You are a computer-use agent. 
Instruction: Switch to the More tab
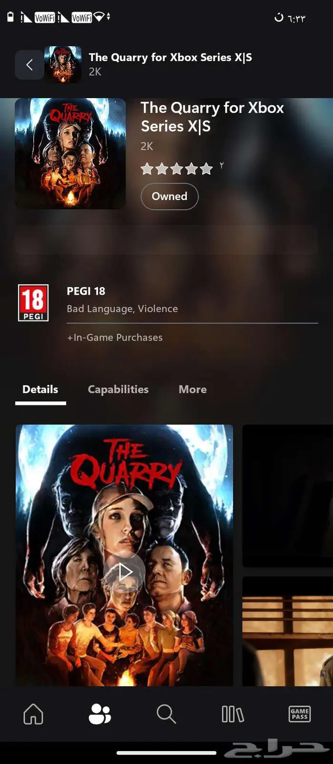tap(193, 390)
